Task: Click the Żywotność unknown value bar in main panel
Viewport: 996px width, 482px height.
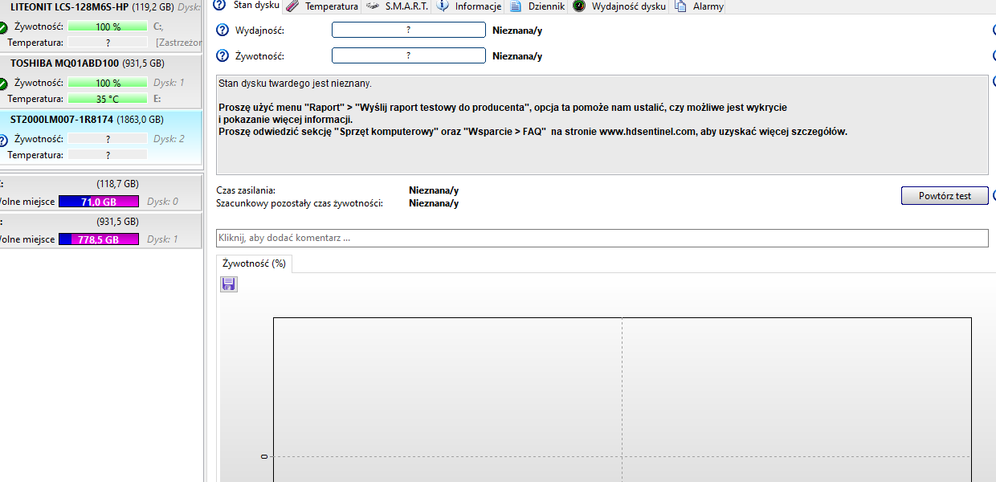Action: coord(408,55)
